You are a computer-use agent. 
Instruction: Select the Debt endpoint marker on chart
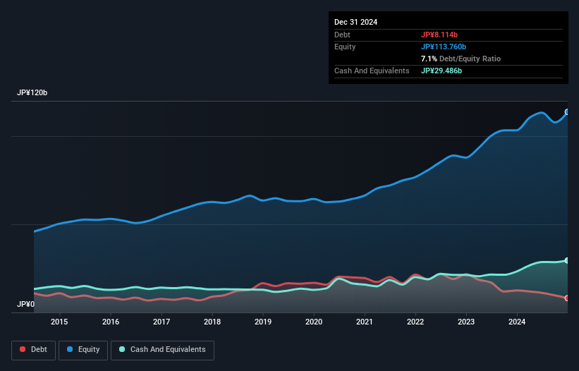click(567, 298)
